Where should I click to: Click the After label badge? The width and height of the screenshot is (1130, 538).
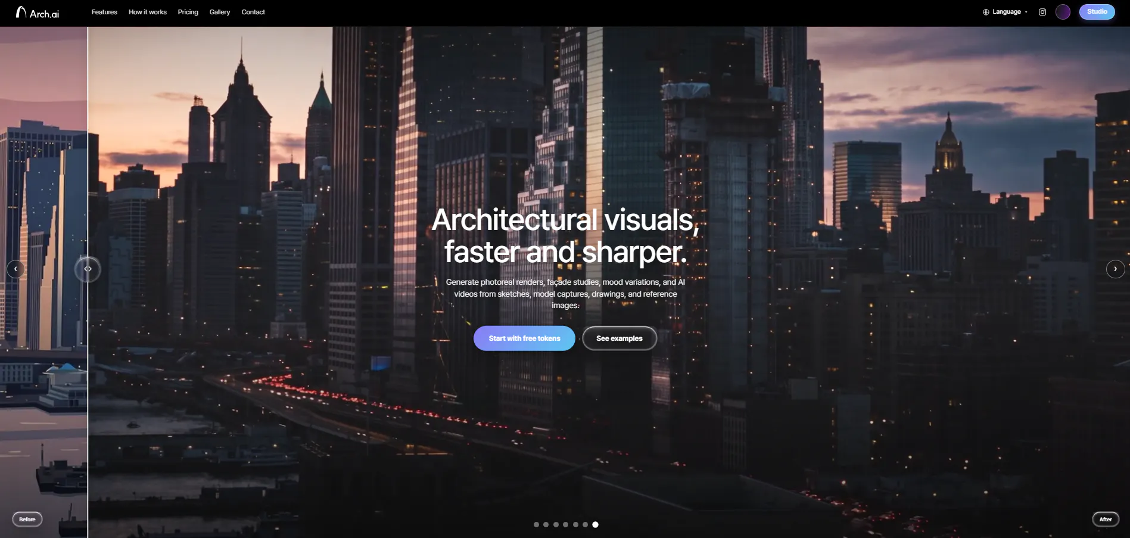[1106, 520]
